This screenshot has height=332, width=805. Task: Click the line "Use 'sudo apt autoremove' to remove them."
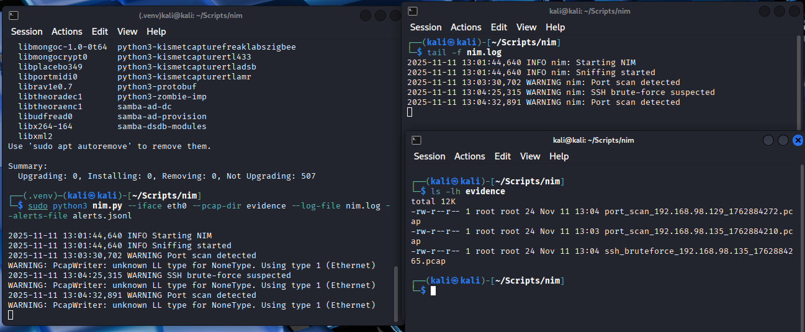(110, 146)
